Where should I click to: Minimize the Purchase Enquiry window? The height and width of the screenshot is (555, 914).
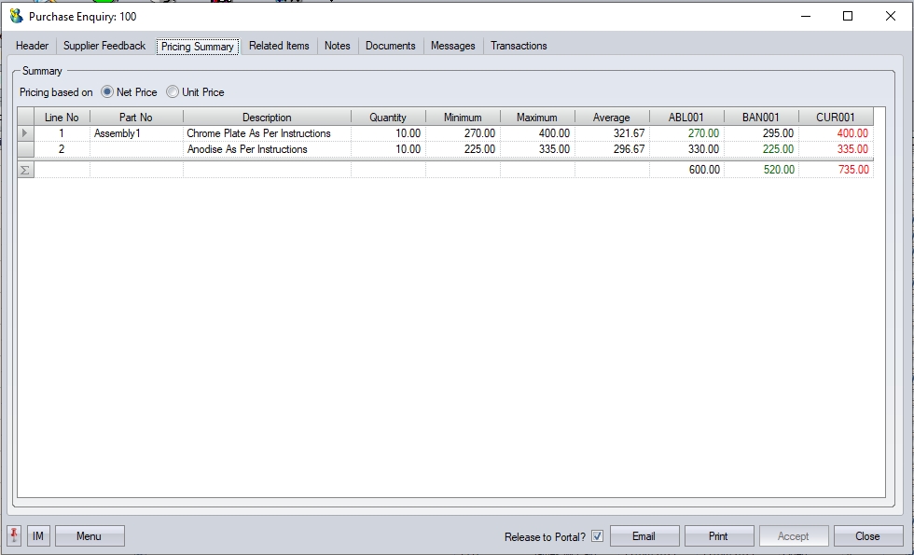[806, 17]
